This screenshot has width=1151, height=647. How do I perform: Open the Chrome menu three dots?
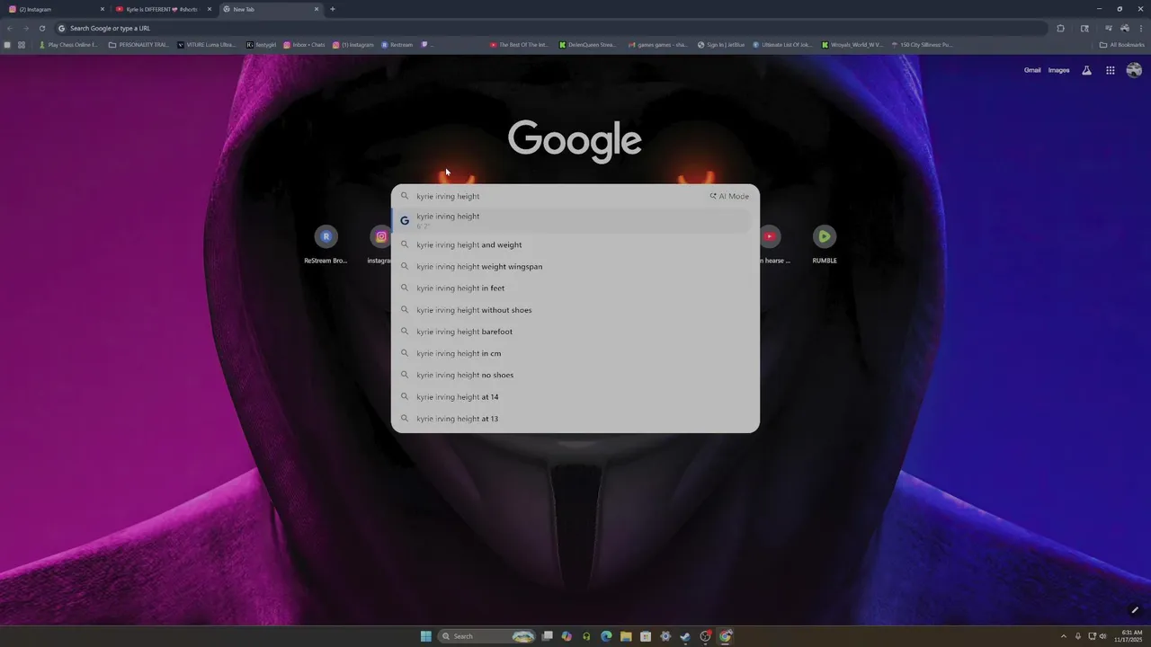[x=1141, y=28]
